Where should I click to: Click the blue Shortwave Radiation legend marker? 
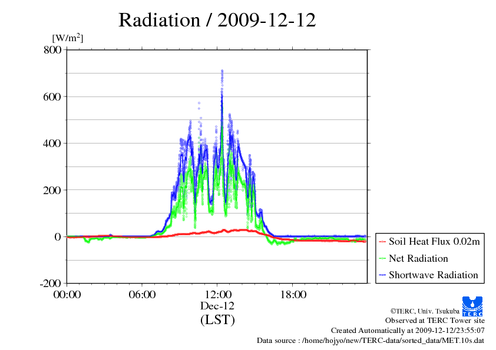(x=382, y=275)
